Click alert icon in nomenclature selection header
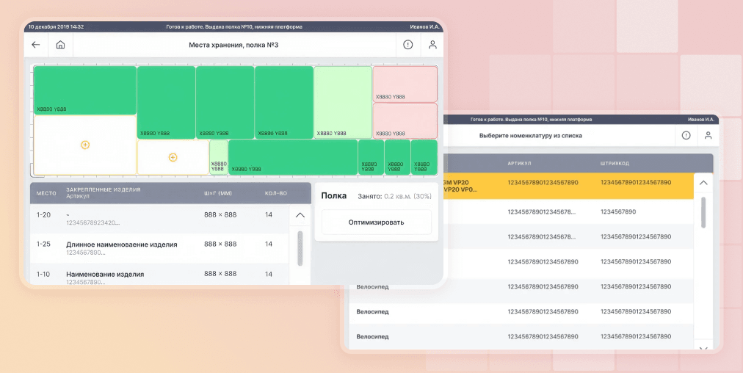This screenshot has width=743, height=373. pos(686,135)
